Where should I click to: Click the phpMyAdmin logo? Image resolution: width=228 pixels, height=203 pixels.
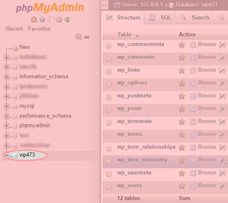tap(50, 7)
